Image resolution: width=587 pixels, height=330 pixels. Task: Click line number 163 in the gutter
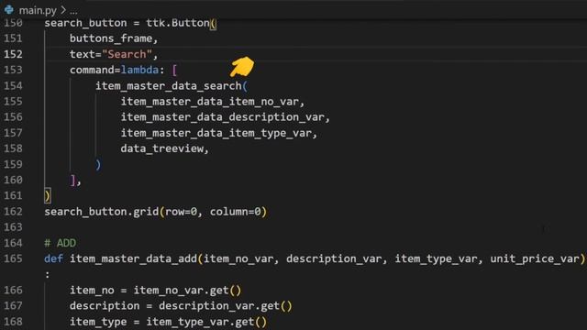click(x=13, y=227)
